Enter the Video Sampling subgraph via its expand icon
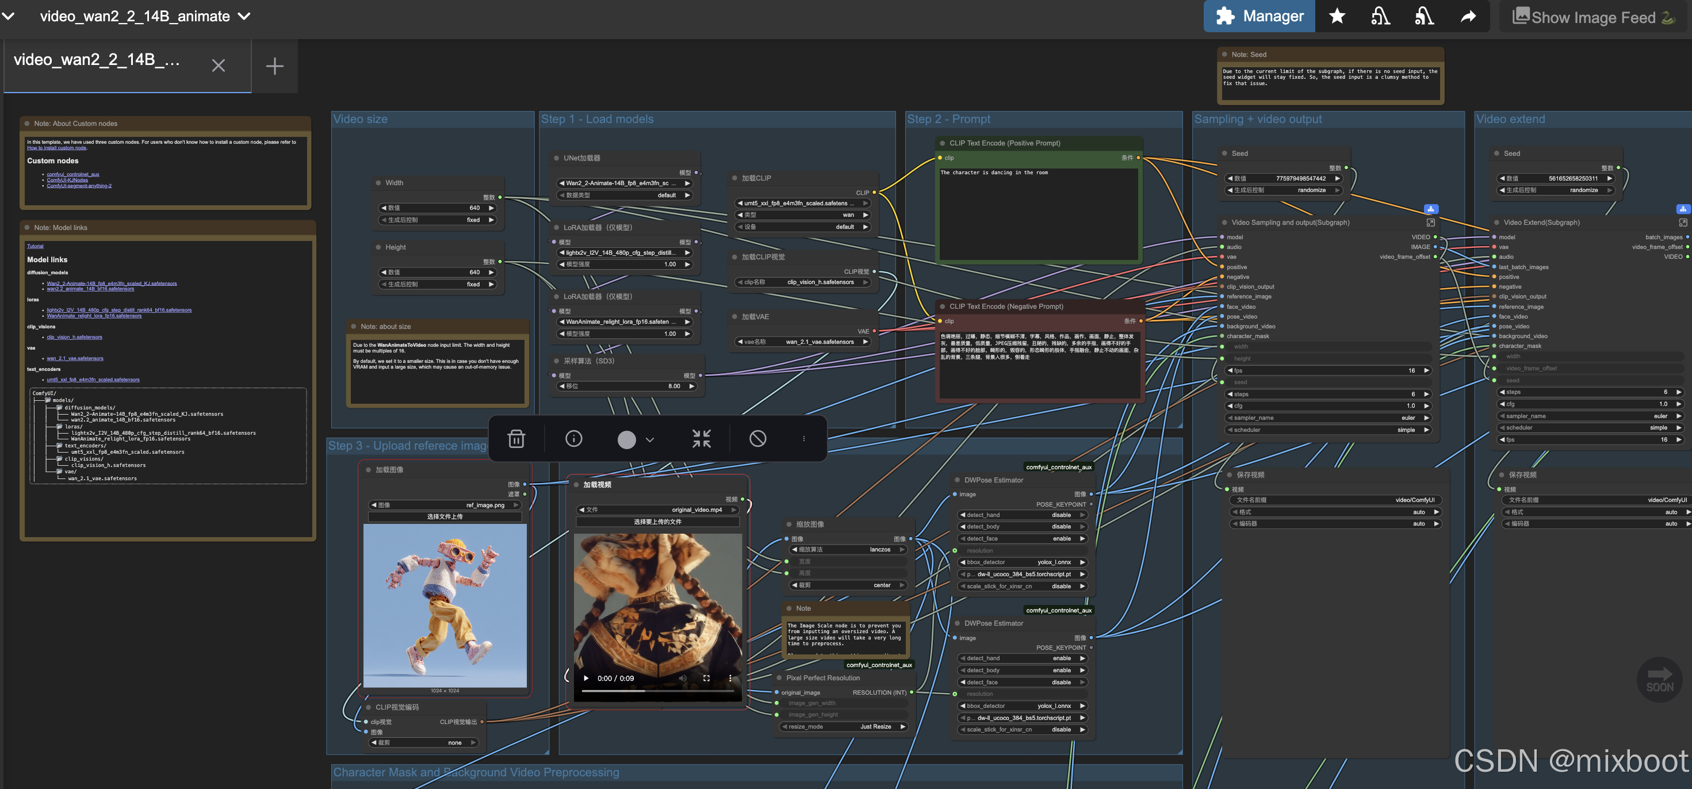The height and width of the screenshot is (789, 1692). point(1430,223)
